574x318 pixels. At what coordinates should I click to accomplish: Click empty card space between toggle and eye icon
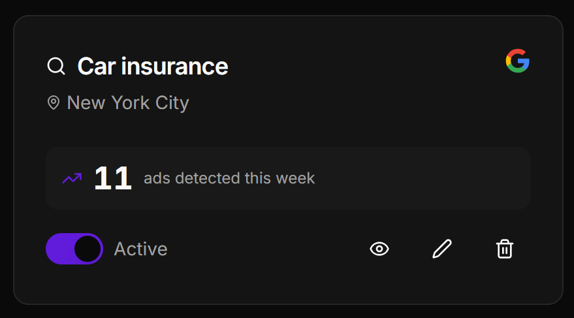point(268,249)
